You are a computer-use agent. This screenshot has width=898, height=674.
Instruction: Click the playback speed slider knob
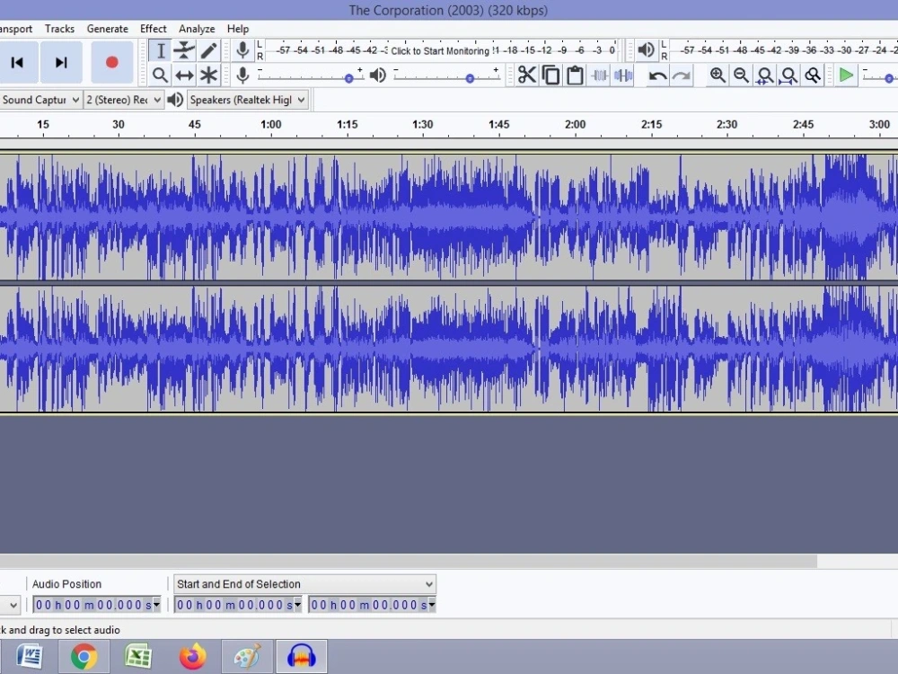889,78
